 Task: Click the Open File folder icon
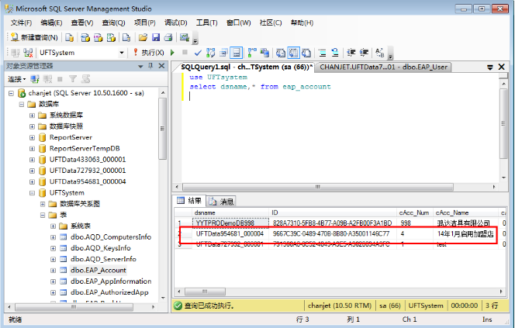[x=143, y=37]
